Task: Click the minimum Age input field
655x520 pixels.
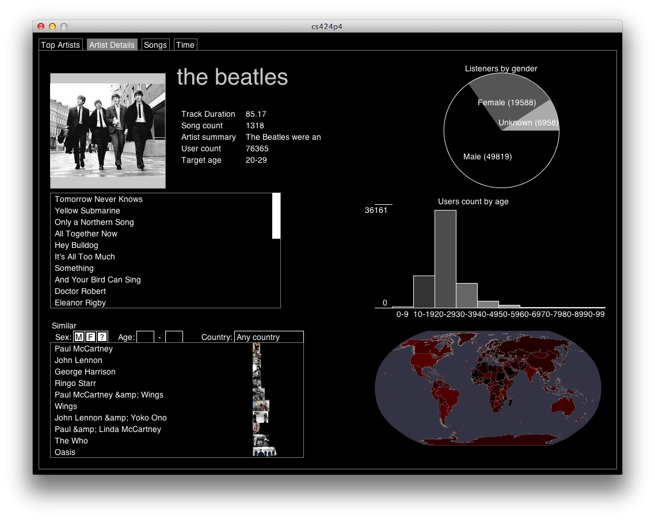Action: tap(146, 337)
